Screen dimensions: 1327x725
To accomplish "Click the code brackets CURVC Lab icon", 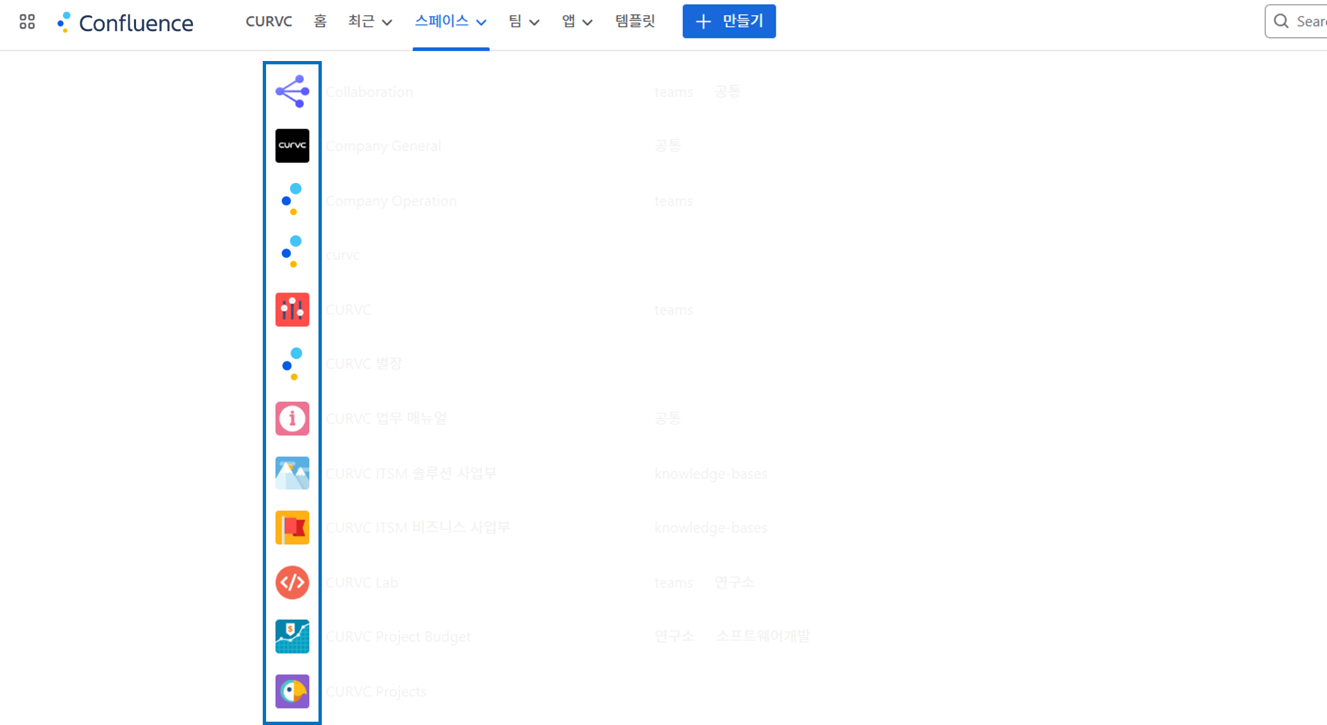I will 292,582.
